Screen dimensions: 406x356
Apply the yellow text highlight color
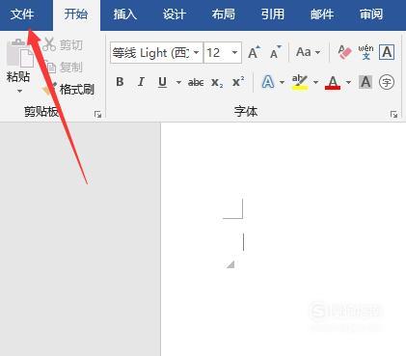tap(300, 82)
